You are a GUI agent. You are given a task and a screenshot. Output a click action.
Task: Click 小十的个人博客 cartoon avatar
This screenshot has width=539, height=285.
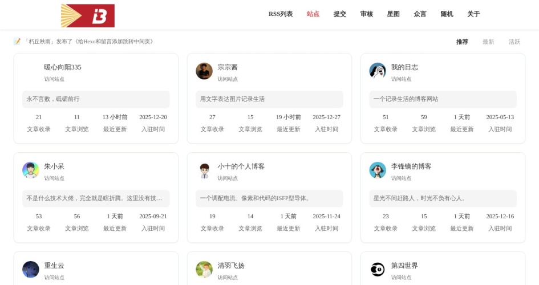coord(204,170)
